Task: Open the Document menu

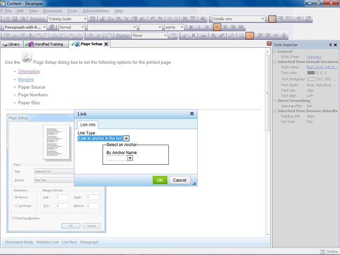Action: coord(52,11)
